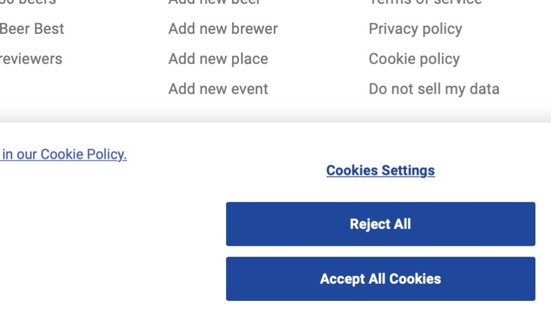Reject all cookies with Reject All
Image resolution: width=551 pixels, height=310 pixels.
click(x=380, y=224)
